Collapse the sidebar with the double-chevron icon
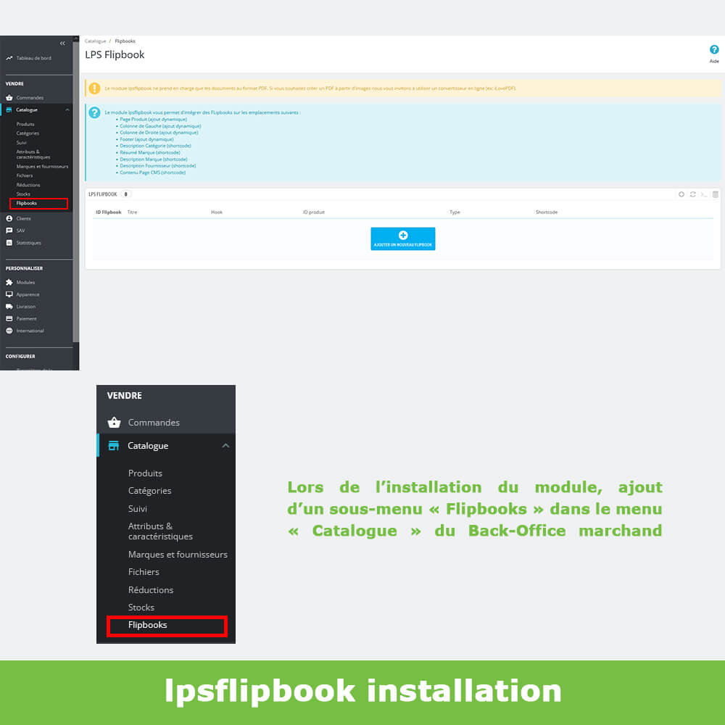The image size is (725, 725). 62,43
